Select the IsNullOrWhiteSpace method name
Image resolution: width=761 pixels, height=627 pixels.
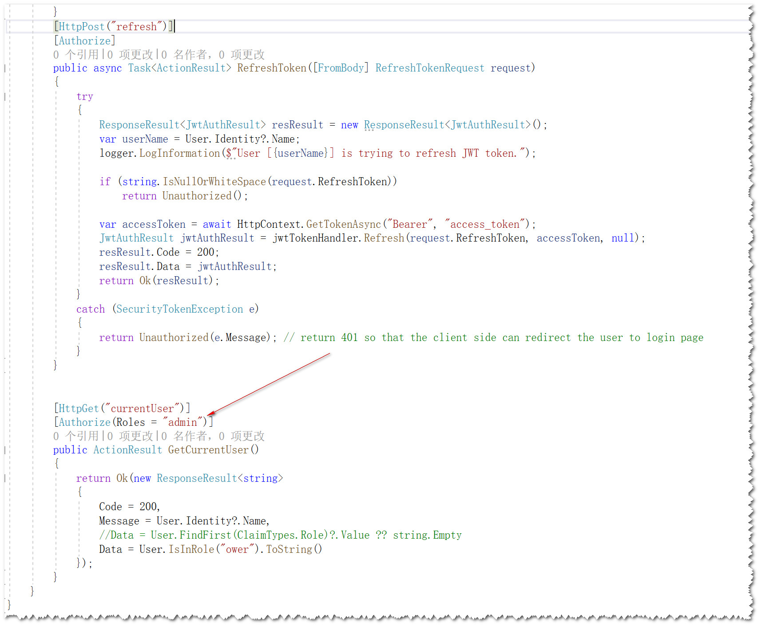pyautogui.click(x=214, y=182)
